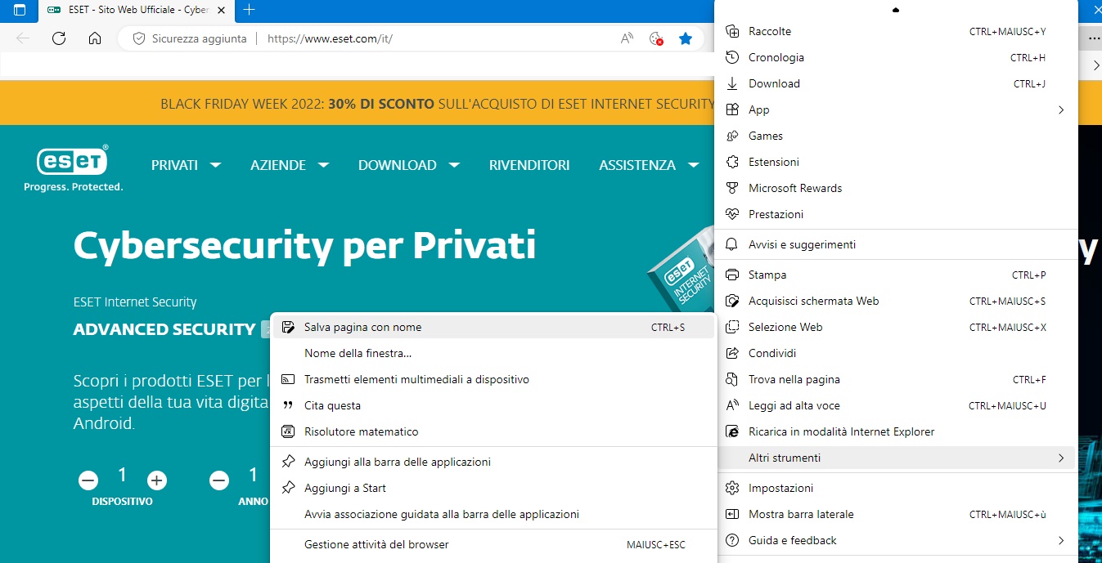This screenshot has width=1102, height=563.
Task: Click the Raccolte collections icon
Action: tap(733, 31)
